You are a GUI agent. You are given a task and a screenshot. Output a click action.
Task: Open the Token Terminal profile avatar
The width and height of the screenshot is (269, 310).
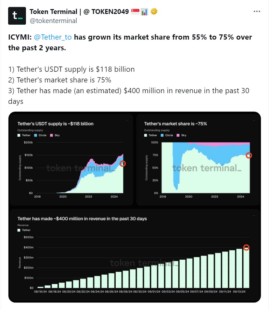click(17, 16)
